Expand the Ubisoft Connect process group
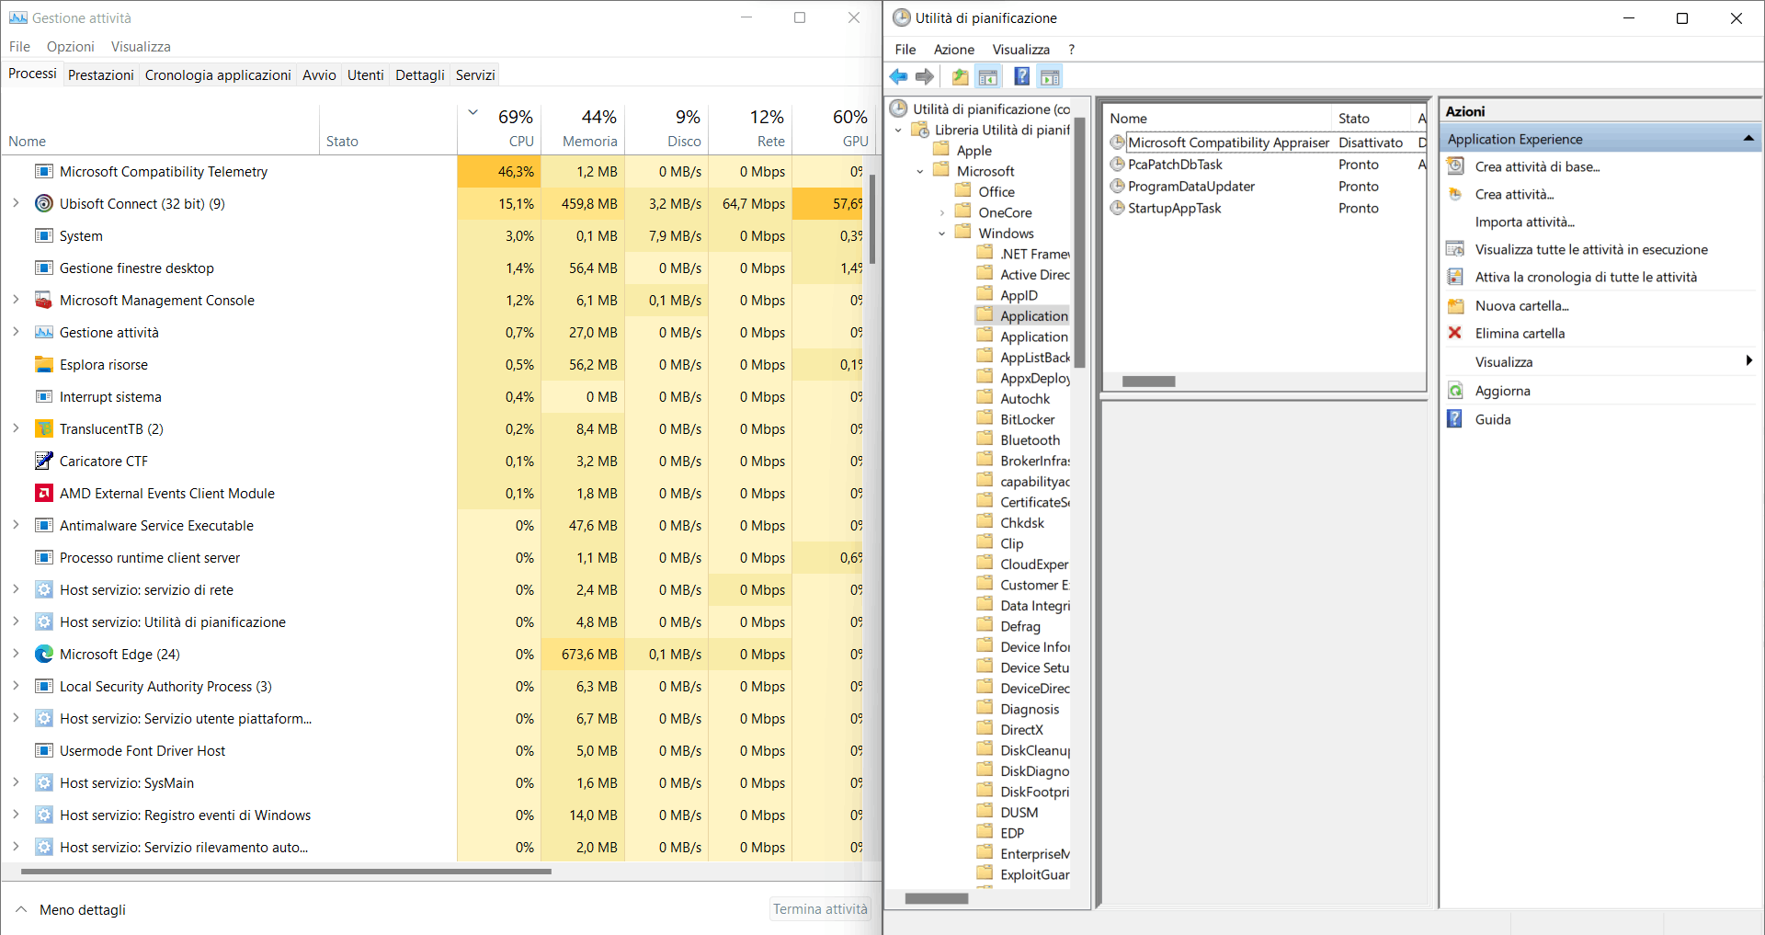 click(x=16, y=203)
